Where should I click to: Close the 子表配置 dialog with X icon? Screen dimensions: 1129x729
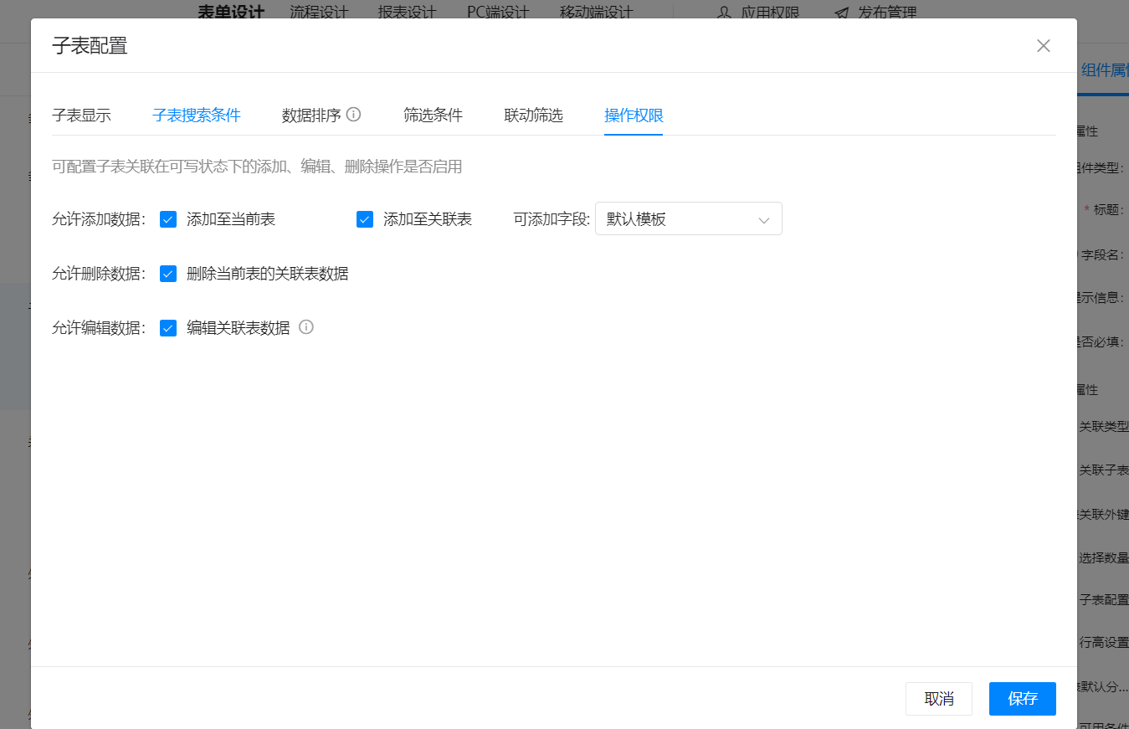point(1043,46)
